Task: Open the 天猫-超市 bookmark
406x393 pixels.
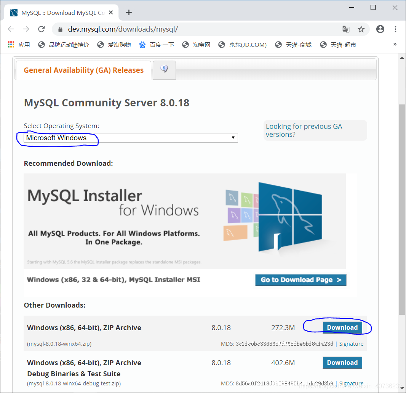Action: [x=338, y=45]
